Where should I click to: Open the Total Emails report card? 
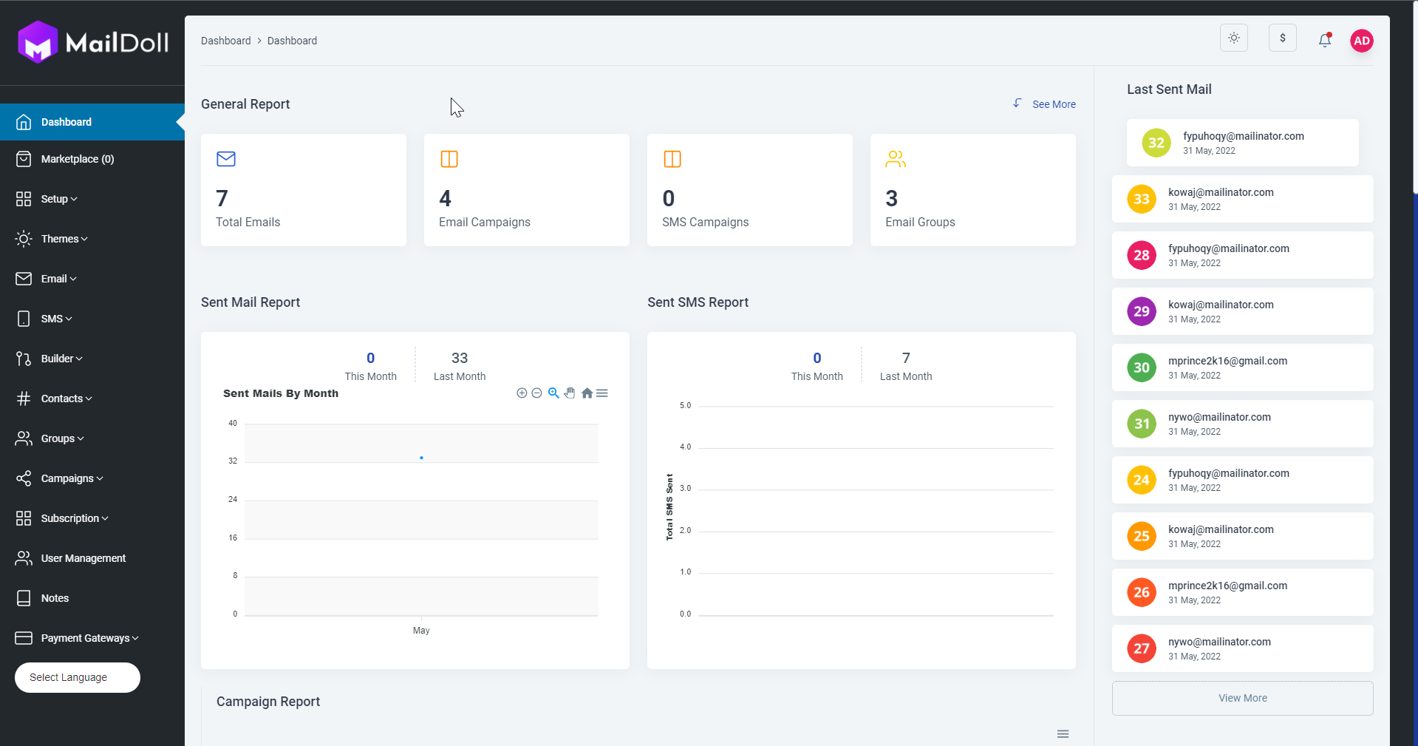coord(303,190)
